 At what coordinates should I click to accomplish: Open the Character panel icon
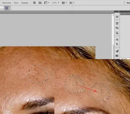[x=117, y=40]
